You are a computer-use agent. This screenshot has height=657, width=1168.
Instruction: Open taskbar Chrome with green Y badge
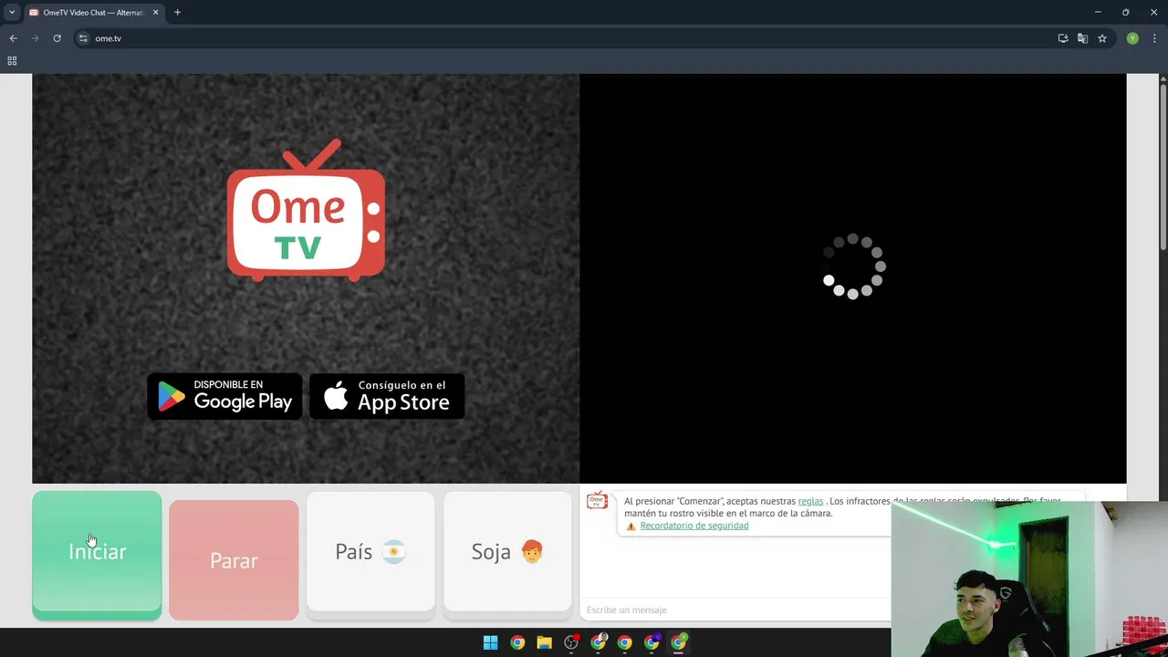tap(679, 642)
